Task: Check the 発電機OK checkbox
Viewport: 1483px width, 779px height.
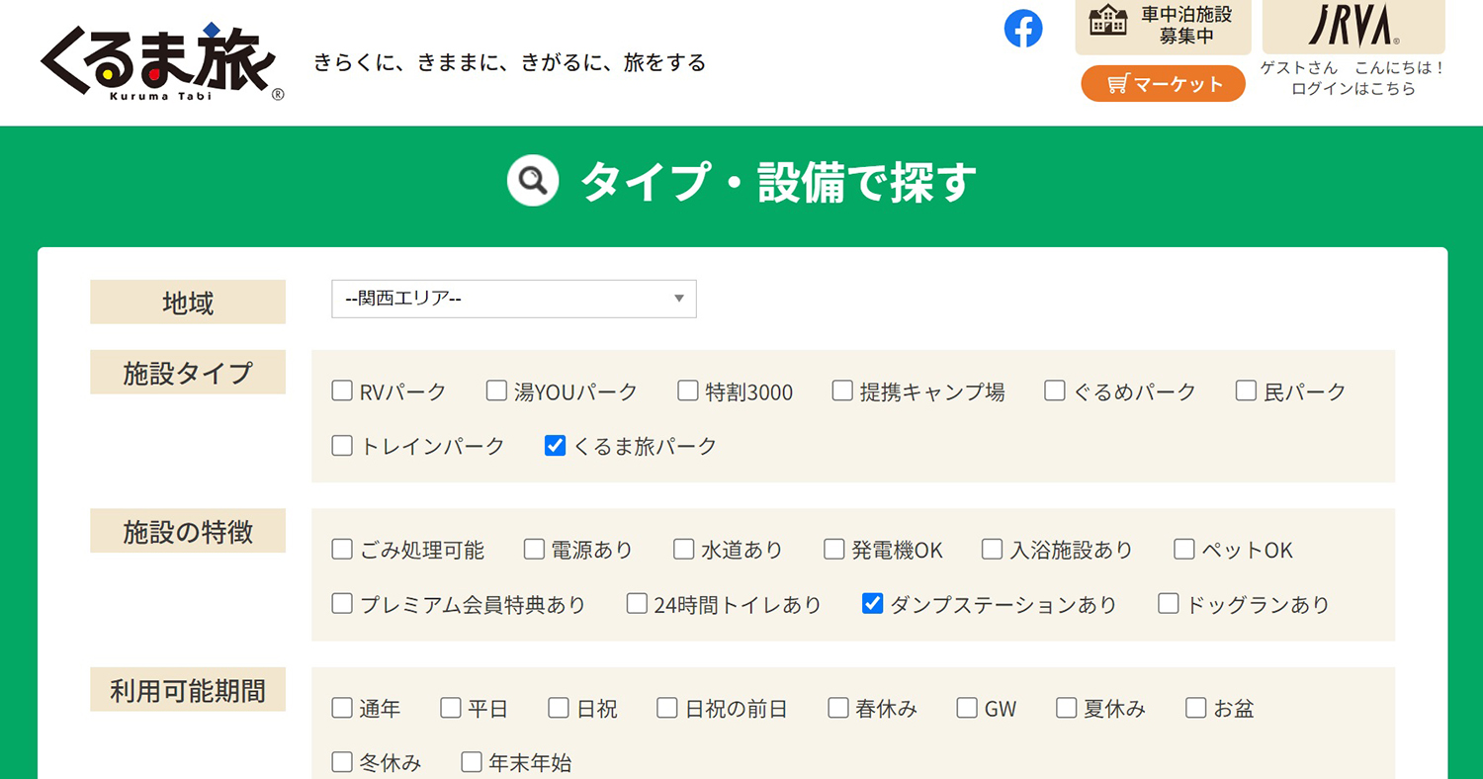Action: [834, 549]
